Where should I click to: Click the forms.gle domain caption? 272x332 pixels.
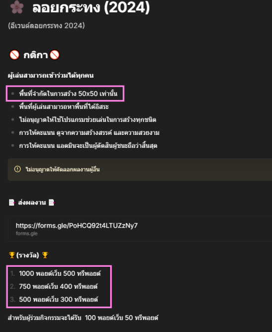click(27, 233)
